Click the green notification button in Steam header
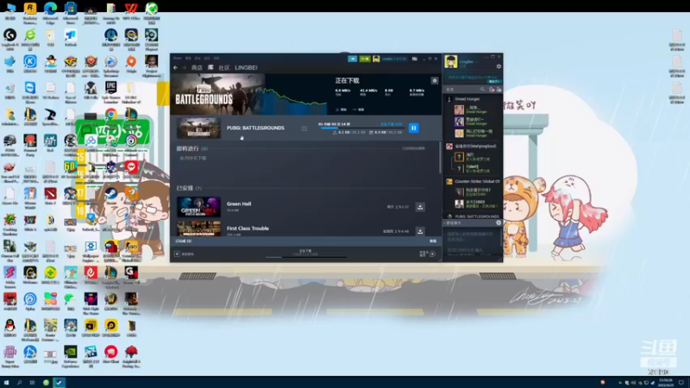690x388 pixels. pyautogui.click(x=365, y=59)
